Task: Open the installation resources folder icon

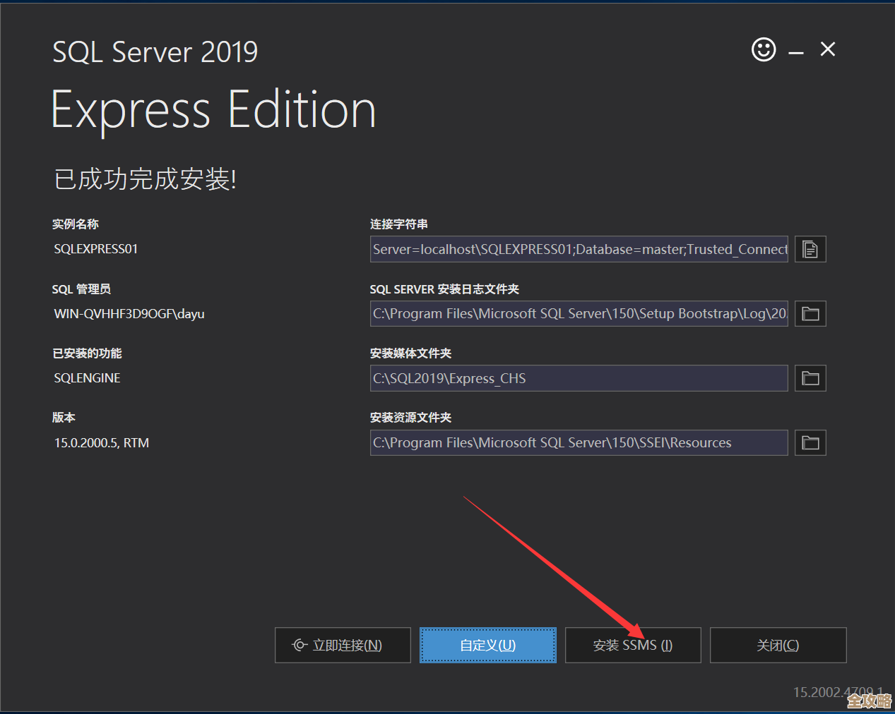Action: [x=810, y=443]
